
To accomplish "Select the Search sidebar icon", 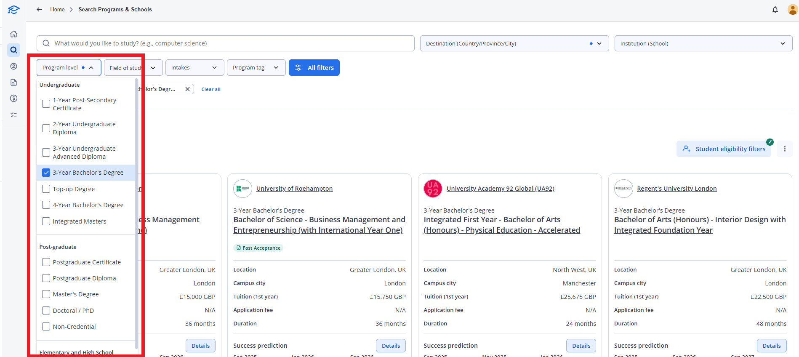I will pos(14,50).
